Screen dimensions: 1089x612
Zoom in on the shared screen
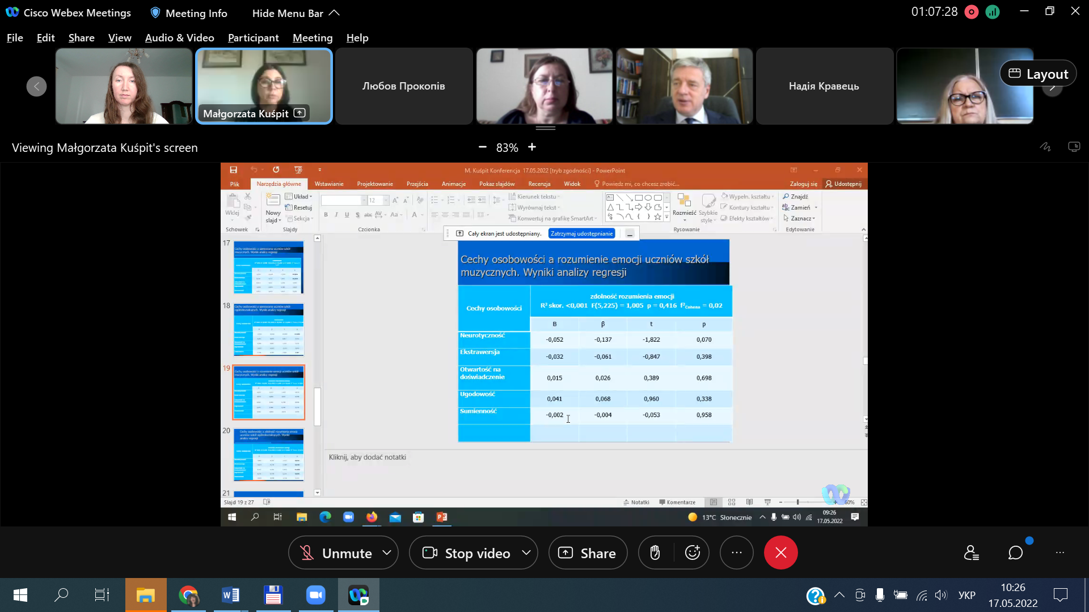pos(532,147)
